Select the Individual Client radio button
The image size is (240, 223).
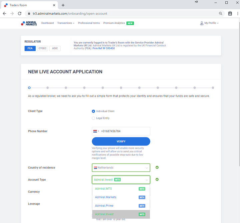point(93,111)
